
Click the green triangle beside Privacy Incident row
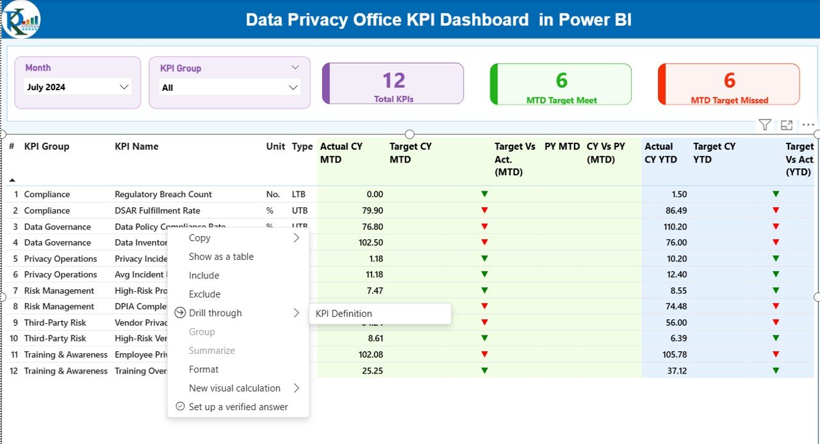coord(484,258)
